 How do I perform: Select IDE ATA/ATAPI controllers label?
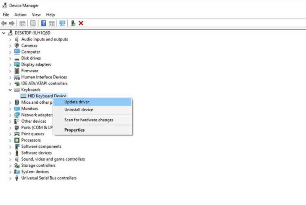coord(44,83)
